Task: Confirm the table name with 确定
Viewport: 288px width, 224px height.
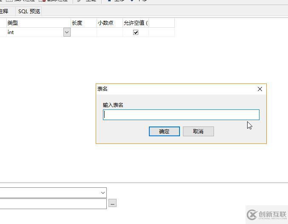Action: pyautogui.click(x=164, y=131)
